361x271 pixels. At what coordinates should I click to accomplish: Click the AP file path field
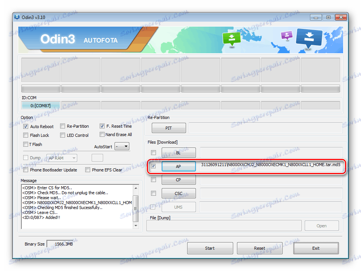tap(271, 166)
